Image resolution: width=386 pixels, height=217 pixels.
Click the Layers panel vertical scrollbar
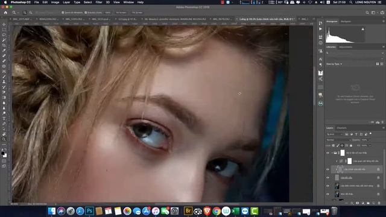384,170
